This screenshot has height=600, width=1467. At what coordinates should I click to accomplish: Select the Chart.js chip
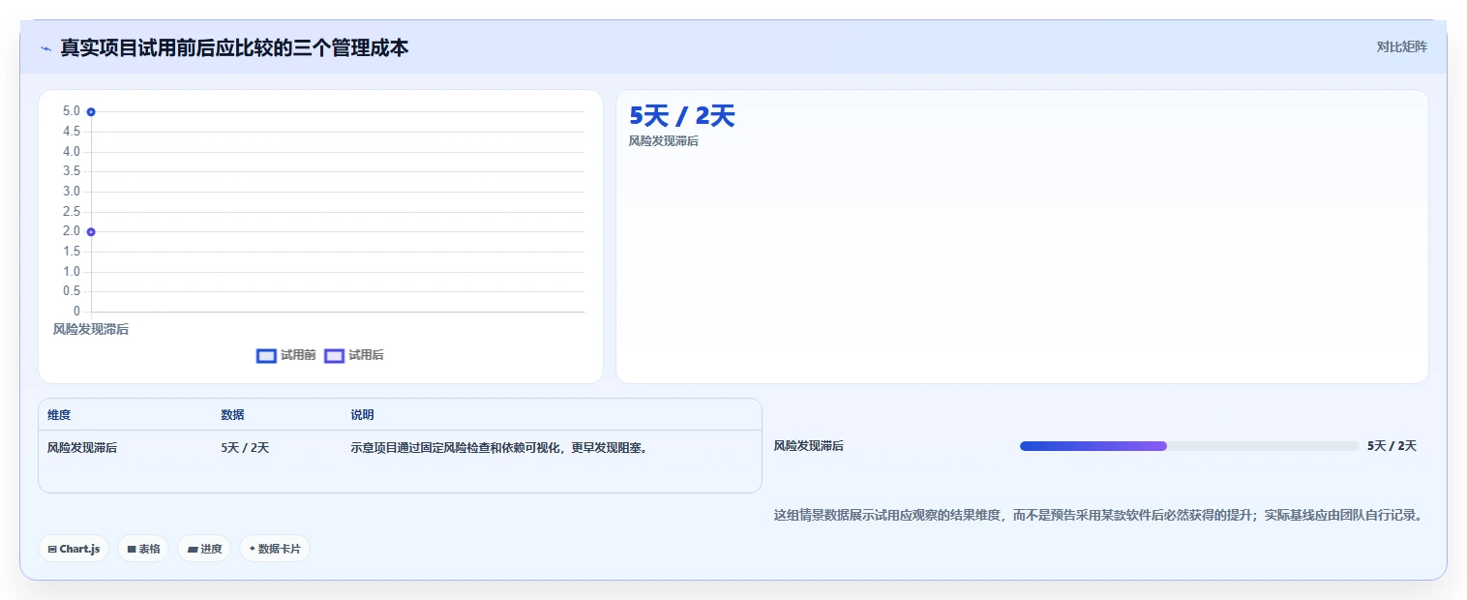pos(74,549)
